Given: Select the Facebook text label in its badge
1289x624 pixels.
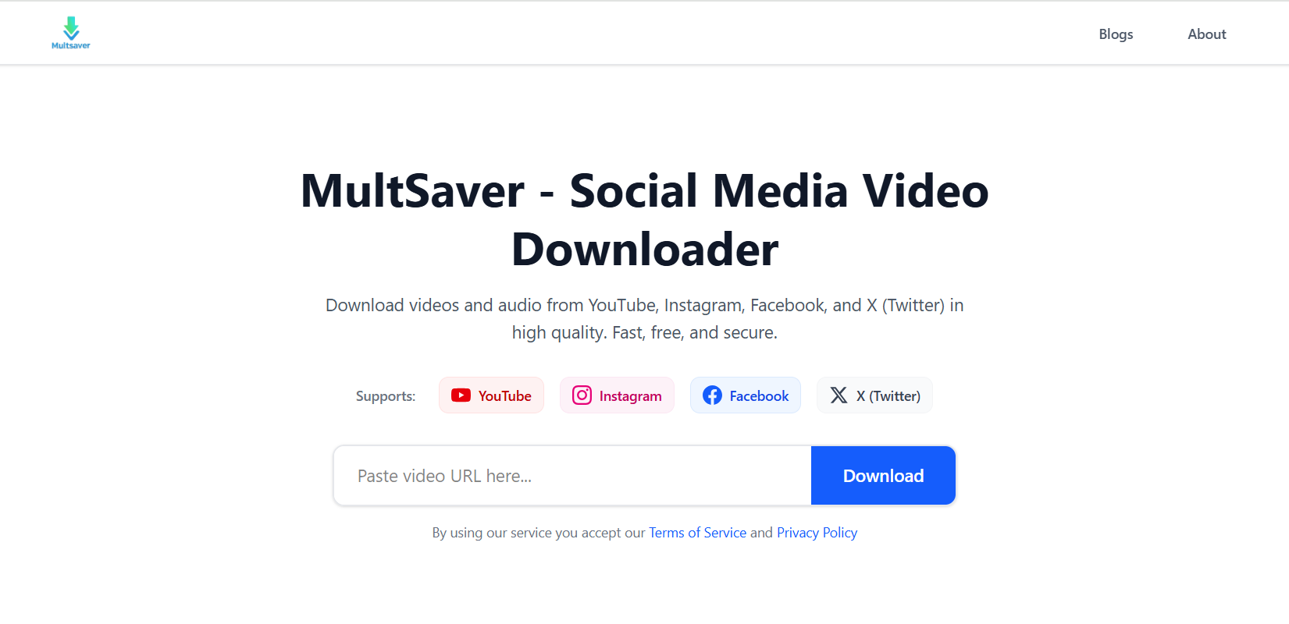Looking at the screenshot, I should [759, 396].
